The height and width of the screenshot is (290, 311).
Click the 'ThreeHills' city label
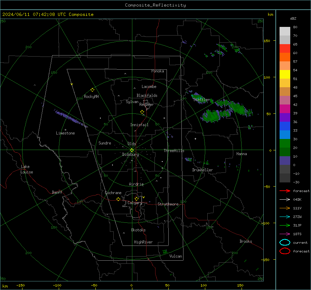pyautogui.click(x=174, y=151)
